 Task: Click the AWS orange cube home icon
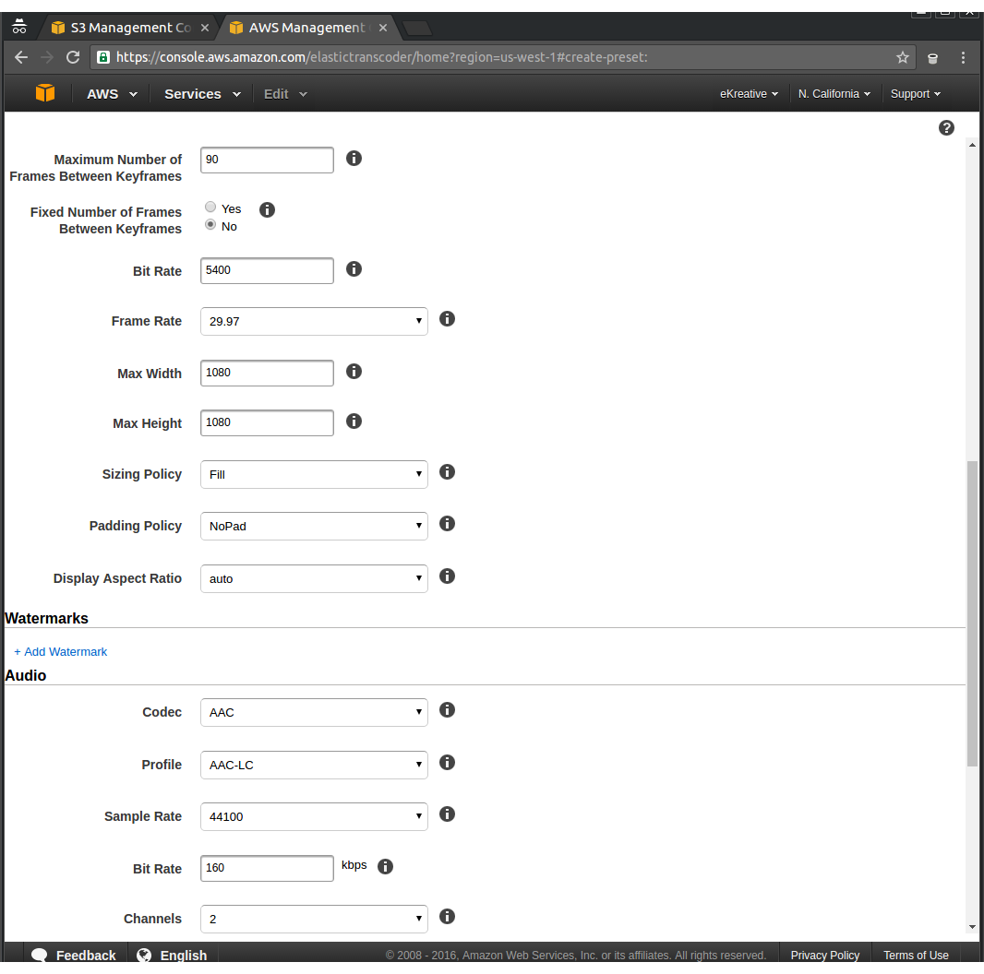coord(45,93)
